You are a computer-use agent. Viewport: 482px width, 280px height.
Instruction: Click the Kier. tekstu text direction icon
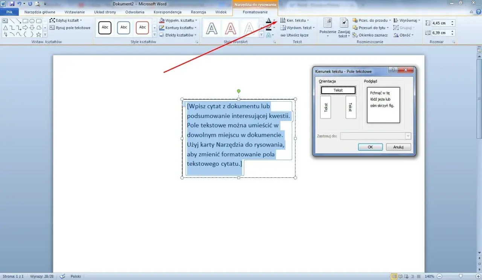pos(283,20)
